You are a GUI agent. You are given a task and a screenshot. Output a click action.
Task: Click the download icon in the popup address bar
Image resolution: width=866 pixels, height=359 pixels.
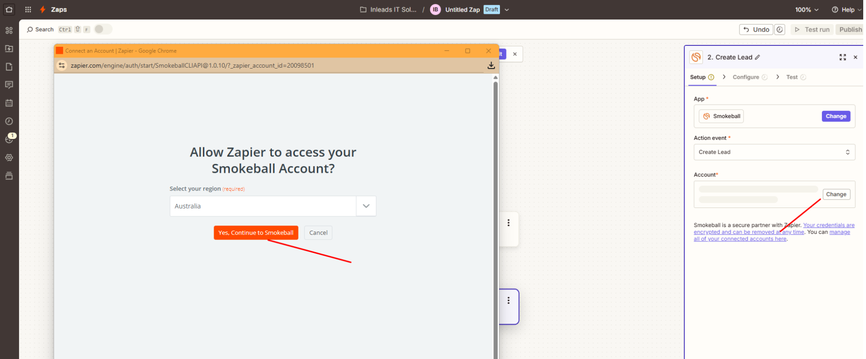491,66
